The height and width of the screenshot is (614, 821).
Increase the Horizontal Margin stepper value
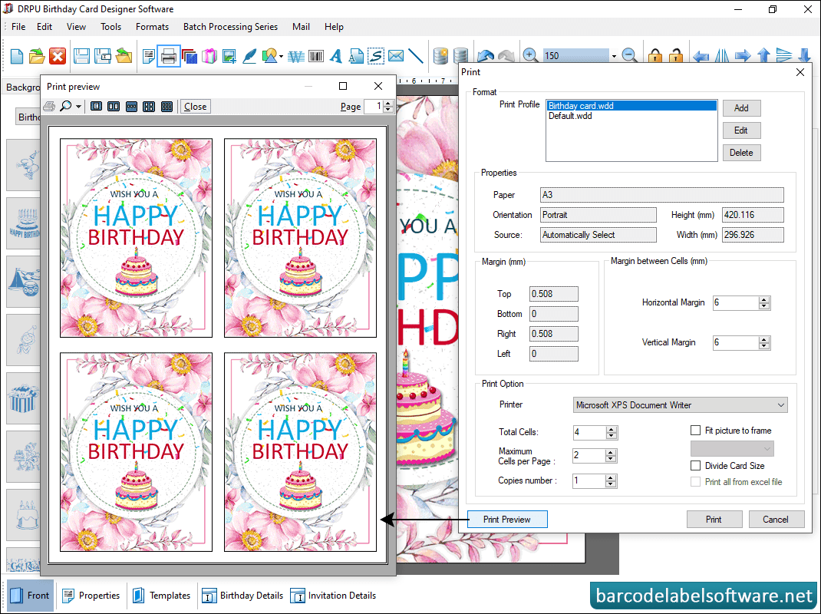(x=764, y=299)
